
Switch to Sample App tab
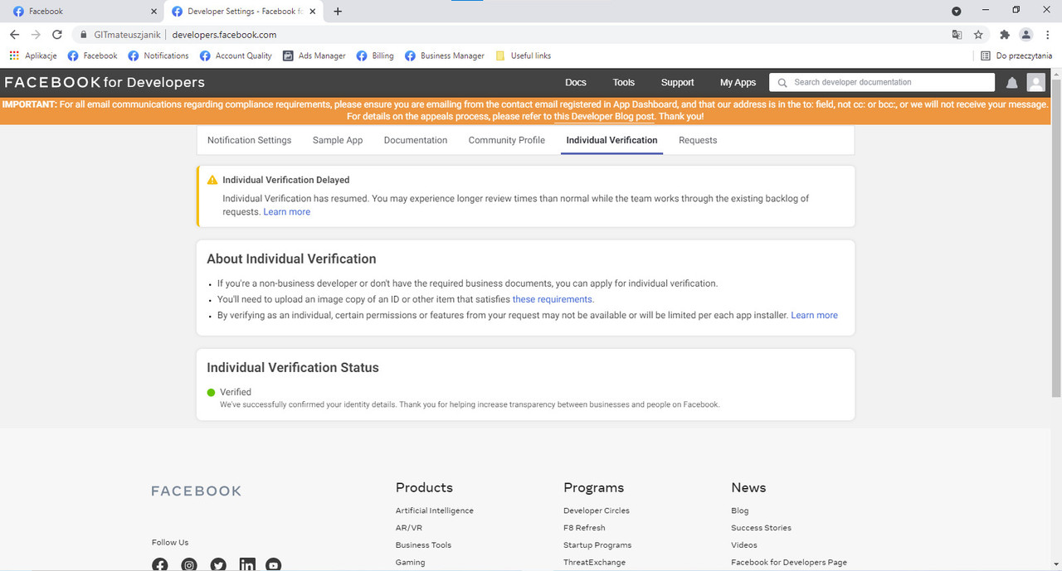(338, 140)
